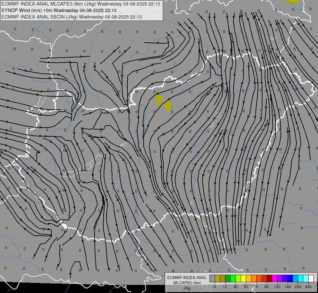The height and width of the screenshot is (293, 318).
Task: Click the legend value 0
Action: click(x=215, y=287)
